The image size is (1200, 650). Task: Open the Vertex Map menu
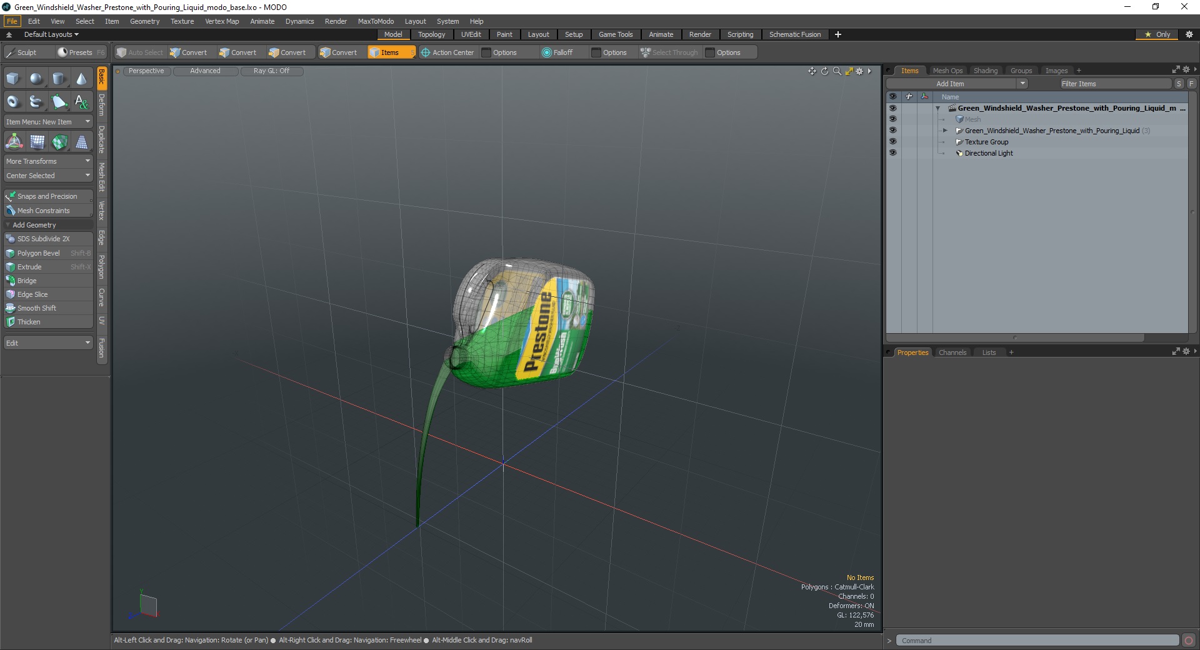pos(222,21)
